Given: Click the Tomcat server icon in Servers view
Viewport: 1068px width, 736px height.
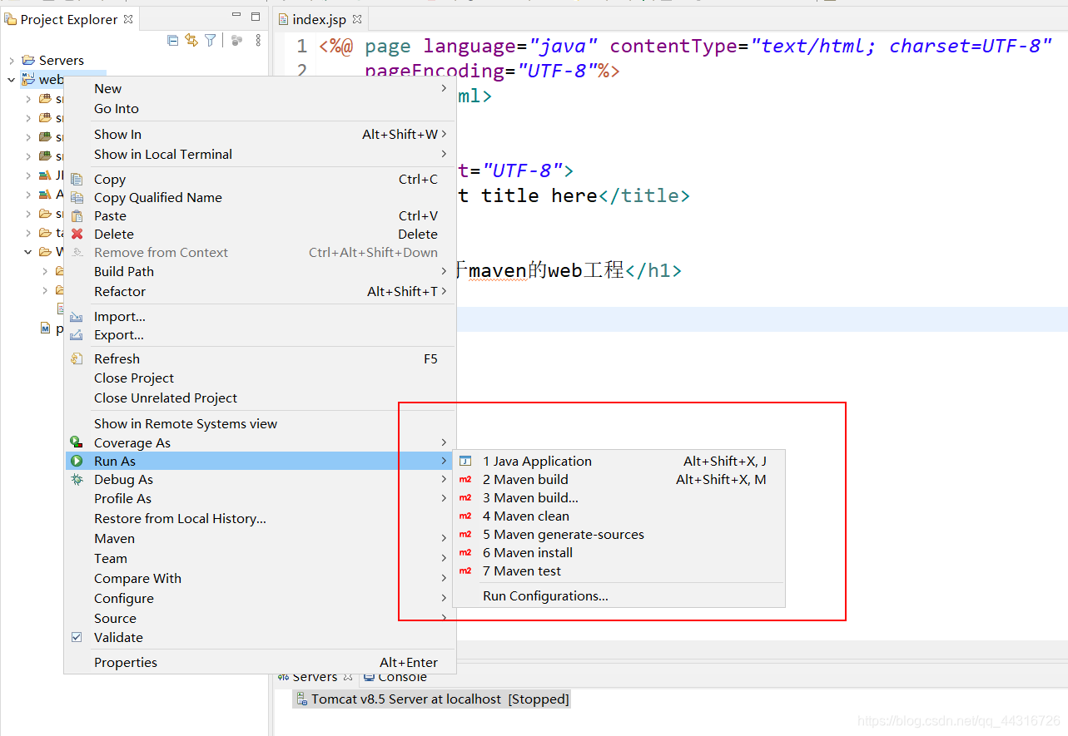Looking at the screenshot, I should click(301, 699).
